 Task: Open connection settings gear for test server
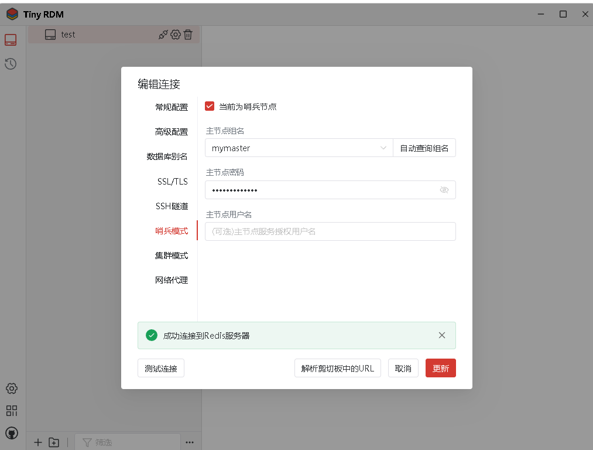[x=175, y=35]
